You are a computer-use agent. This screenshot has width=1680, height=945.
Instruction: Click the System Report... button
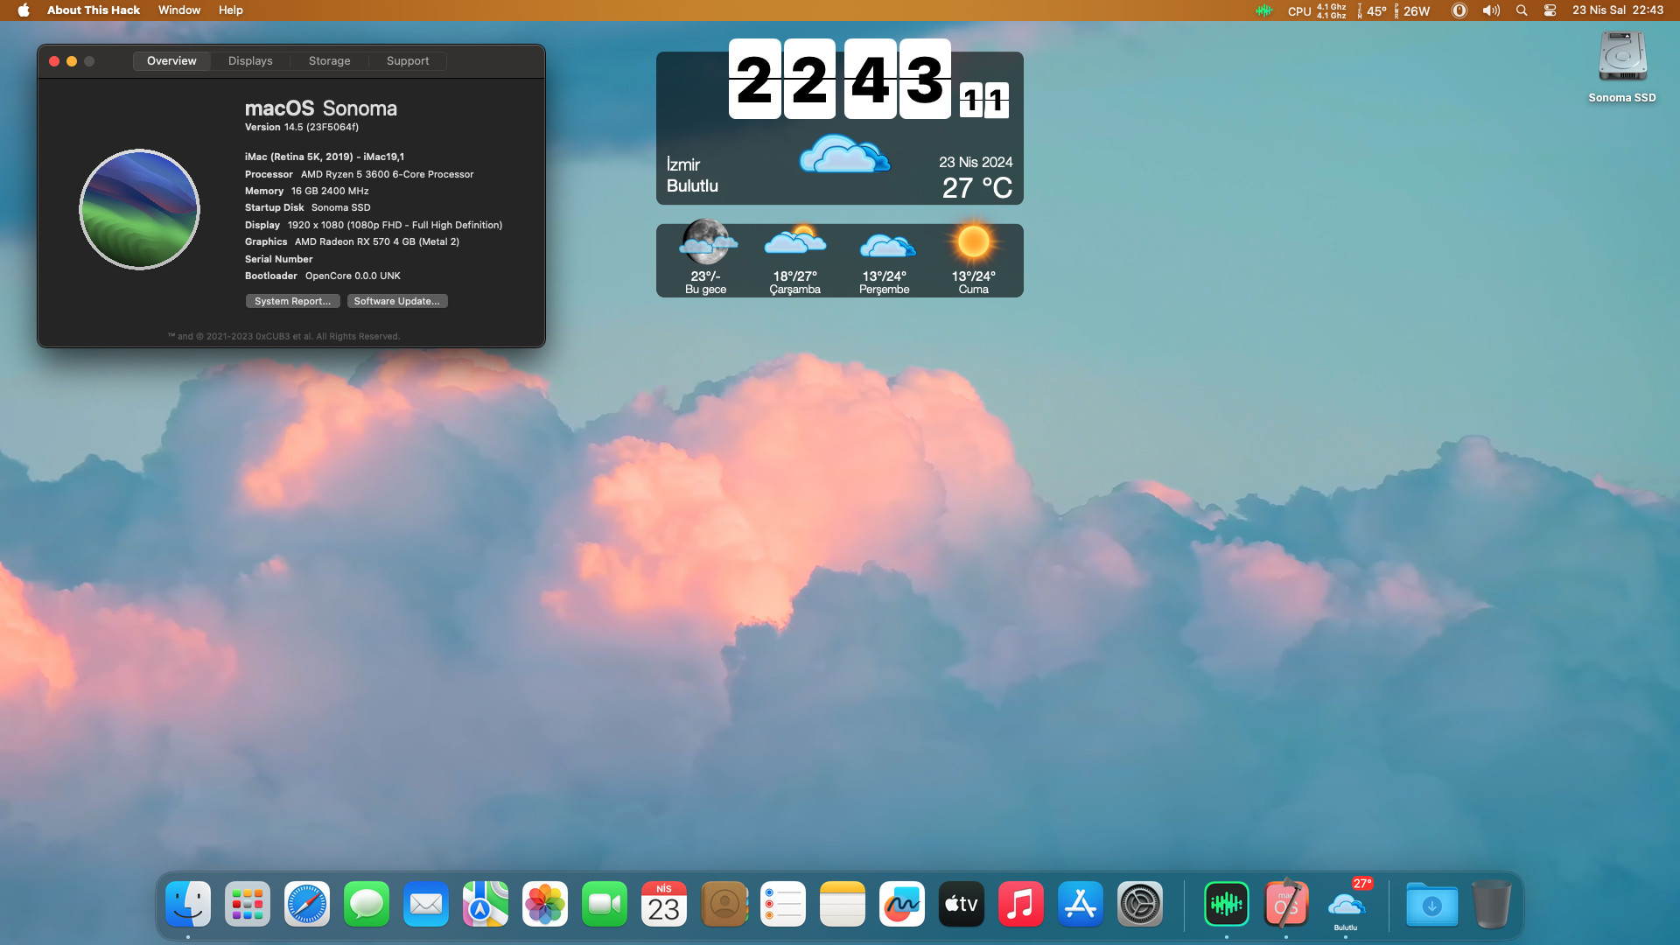[x=292, y=301]
